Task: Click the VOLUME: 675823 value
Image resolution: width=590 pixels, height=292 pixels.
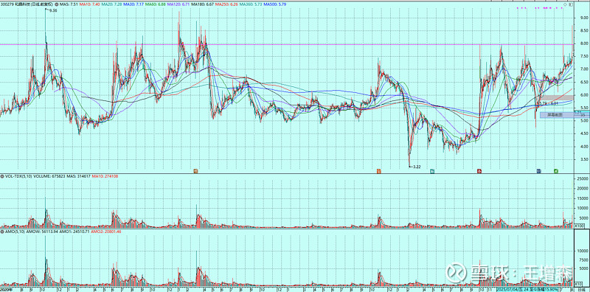Action: (x=49, y=176)
